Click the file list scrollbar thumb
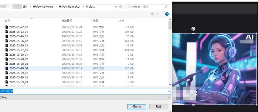Image resolution: width=258 pixels, height=112 pixels. point(170,25)
